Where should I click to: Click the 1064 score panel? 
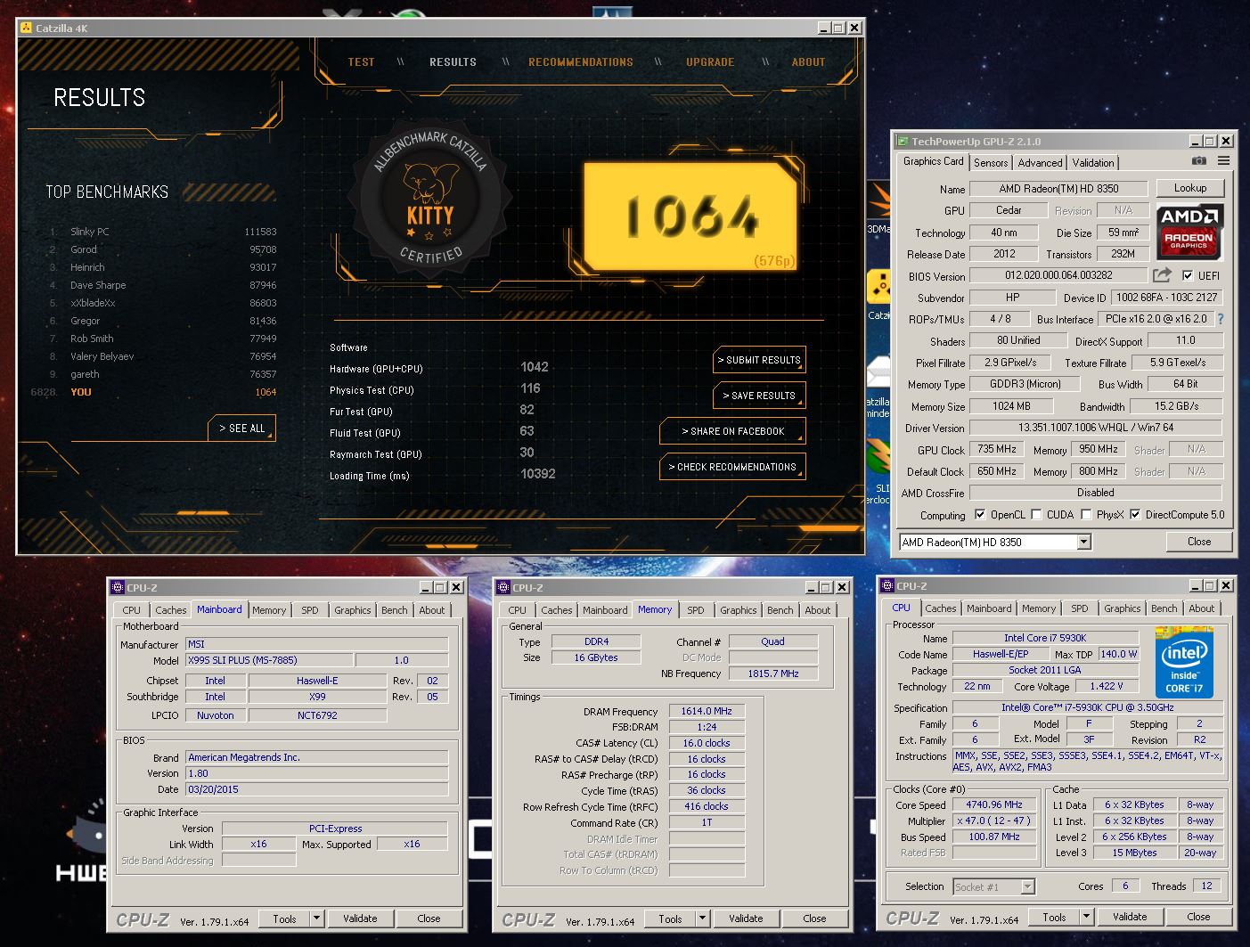coord(690,216)
